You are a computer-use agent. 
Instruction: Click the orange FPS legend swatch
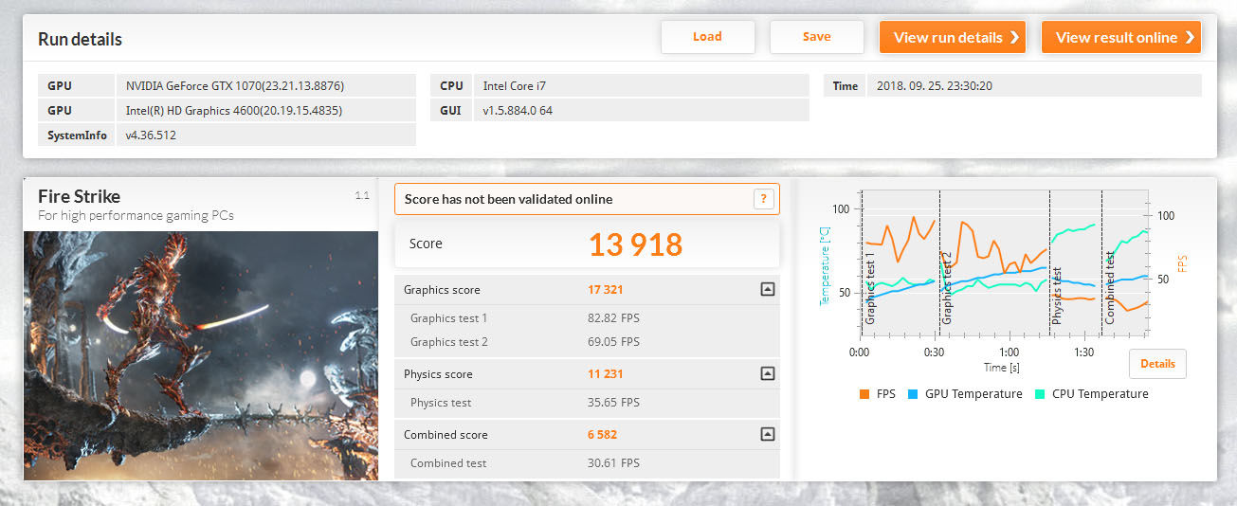[x=864, y=394]
